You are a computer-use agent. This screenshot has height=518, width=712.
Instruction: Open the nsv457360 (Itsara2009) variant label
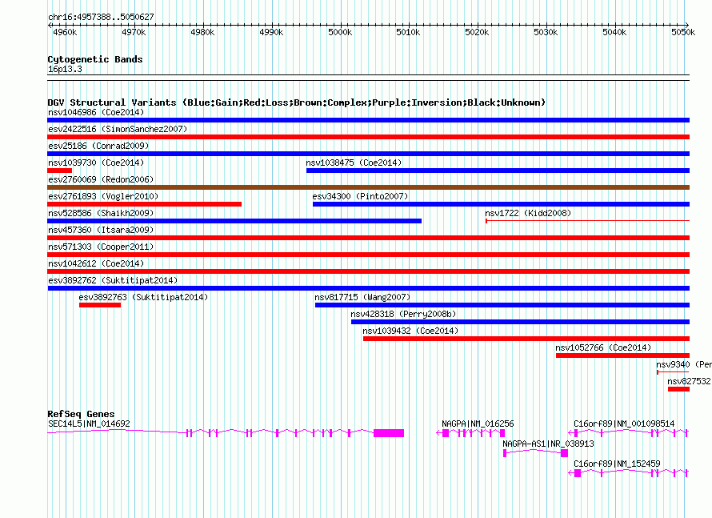click(x=101, y=230)
